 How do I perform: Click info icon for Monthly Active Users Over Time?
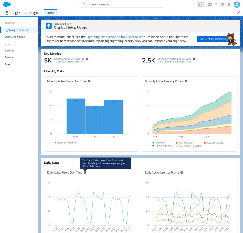89,81
